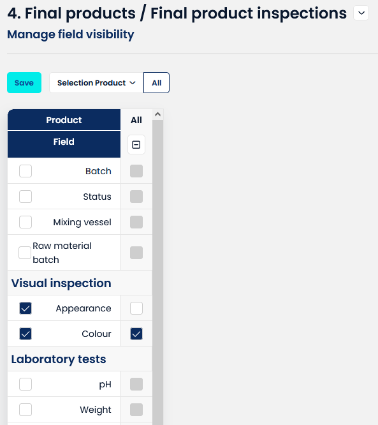Click the table's vertical scrollbar track
This screenshot has height=425, width=378.
[x=157, y=272]
